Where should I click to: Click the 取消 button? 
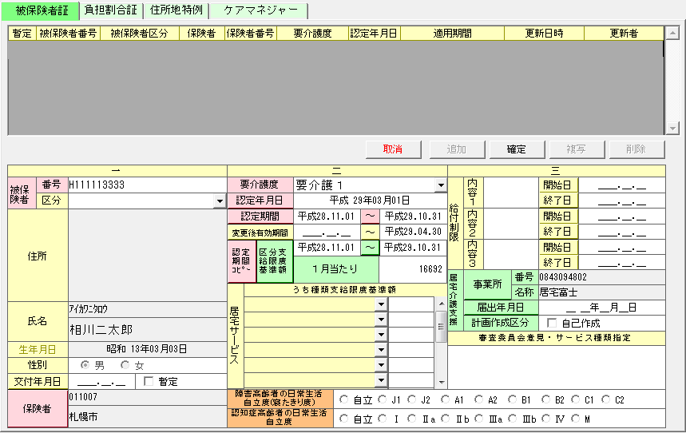pyautogui.click(x=393, y=149)
